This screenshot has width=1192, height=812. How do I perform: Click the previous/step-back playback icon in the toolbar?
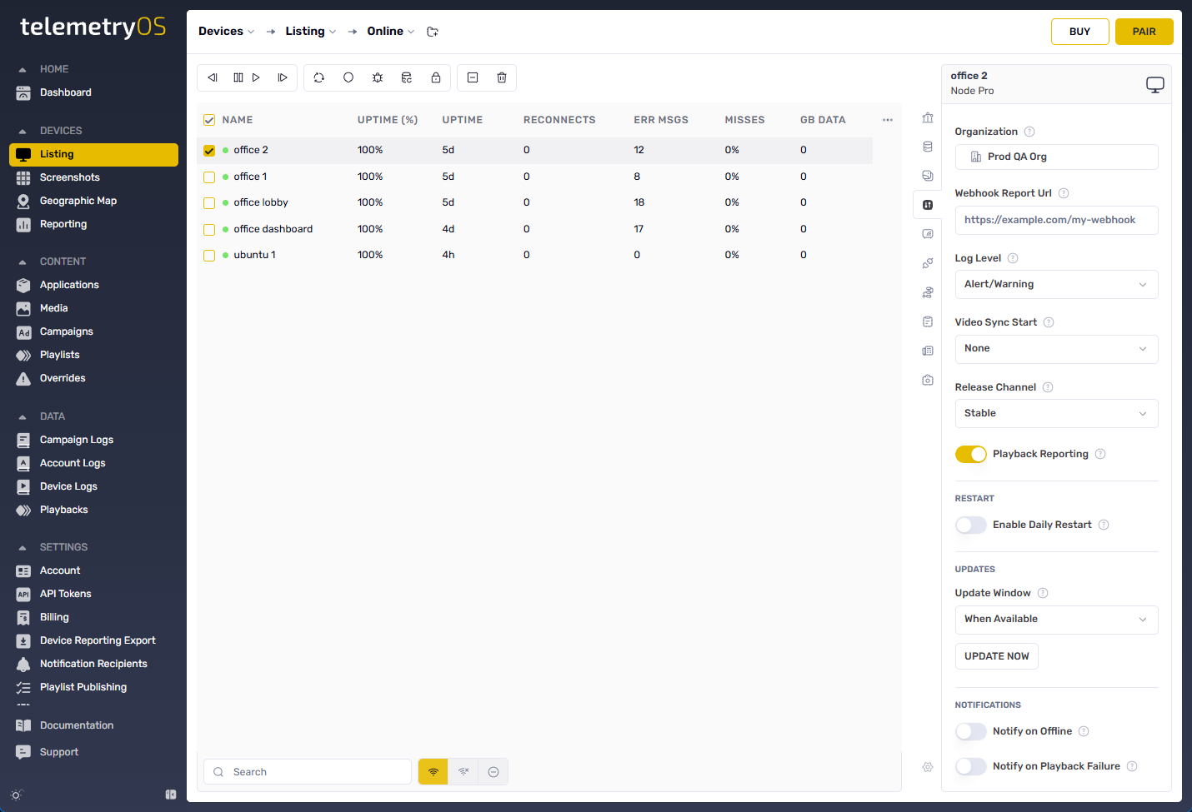[213, 77]
